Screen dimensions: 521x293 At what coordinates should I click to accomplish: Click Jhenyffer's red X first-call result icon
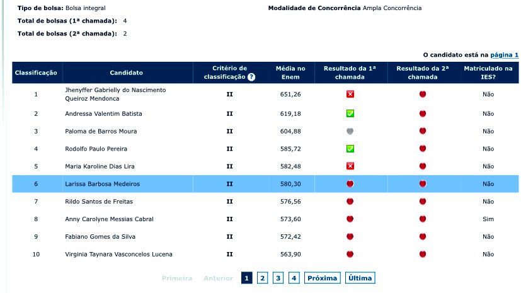[x=350, y=94]
